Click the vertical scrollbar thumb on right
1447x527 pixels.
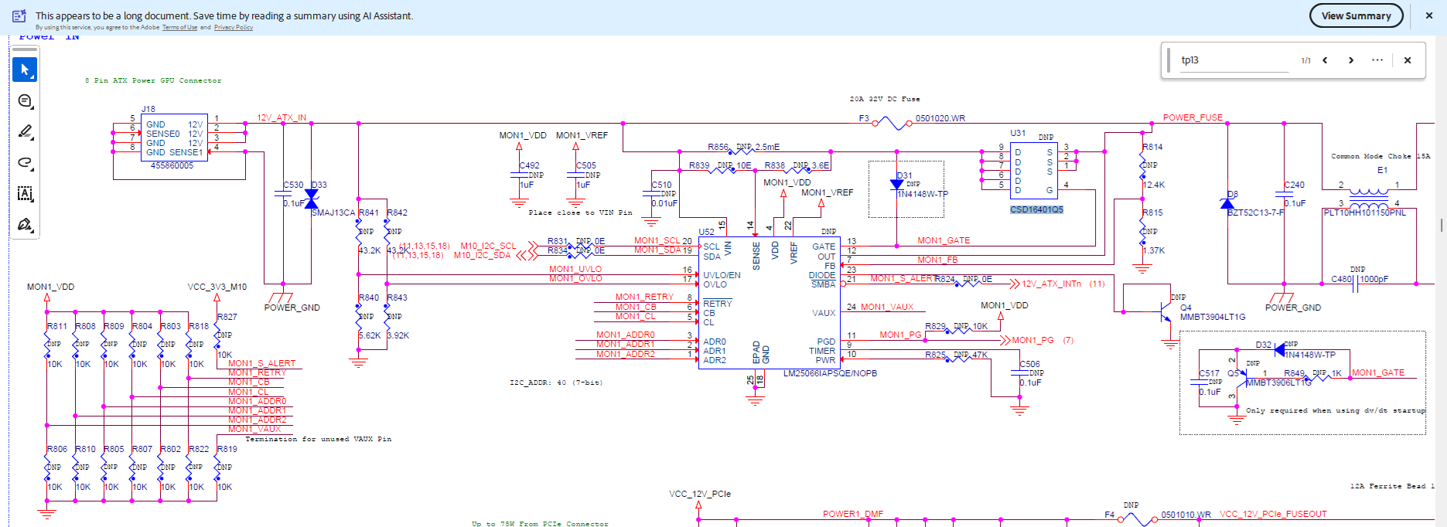pyautogui.click(x=1442, y=225)
